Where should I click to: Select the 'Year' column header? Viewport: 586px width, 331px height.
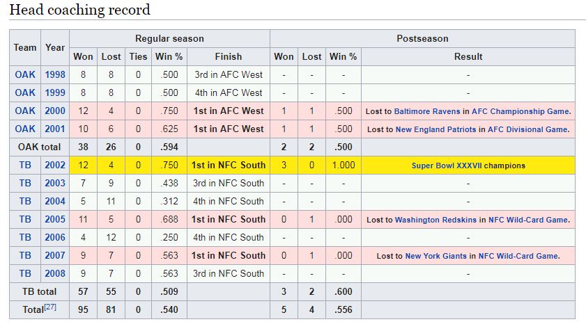55,47
